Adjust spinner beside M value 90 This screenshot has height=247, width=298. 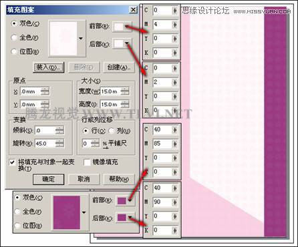point(175,202)
